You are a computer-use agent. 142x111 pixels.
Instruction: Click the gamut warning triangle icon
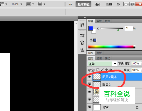91,40
